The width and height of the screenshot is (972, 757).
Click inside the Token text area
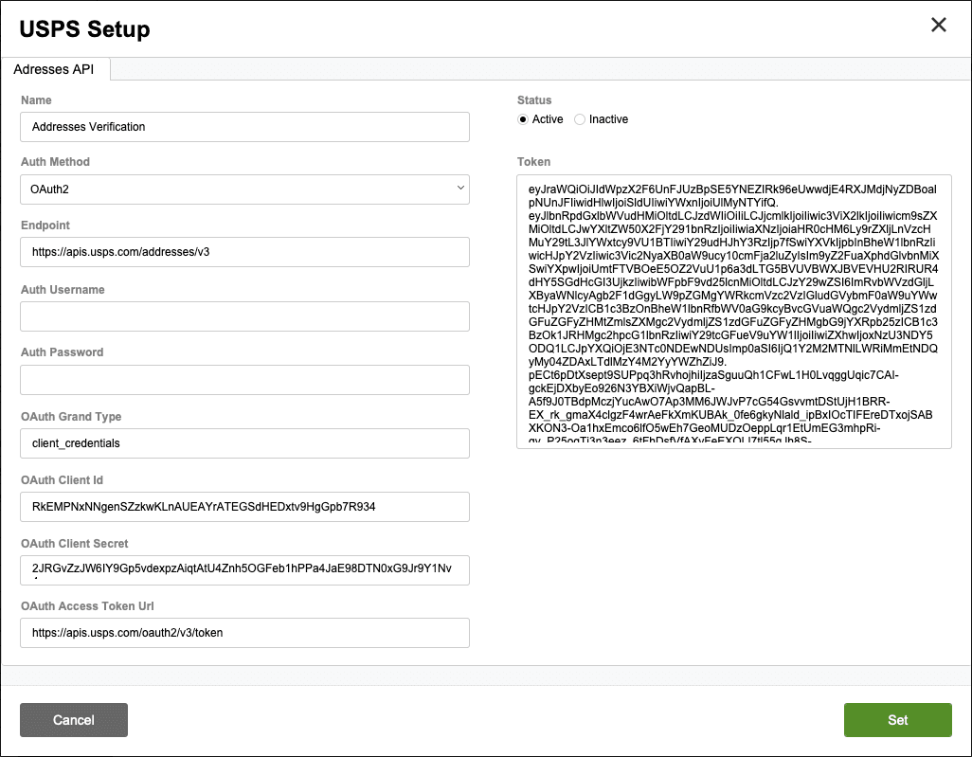click(x=734, y=311)
